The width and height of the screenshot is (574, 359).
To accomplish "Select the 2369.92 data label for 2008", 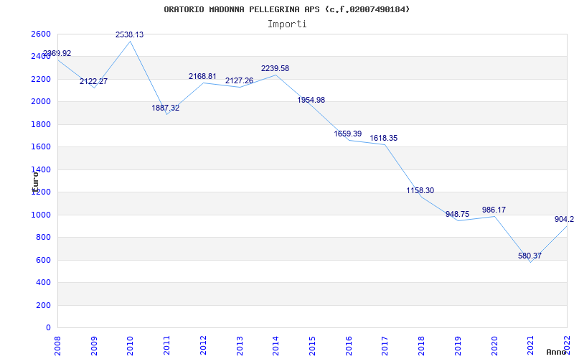I will coord(57,53).
